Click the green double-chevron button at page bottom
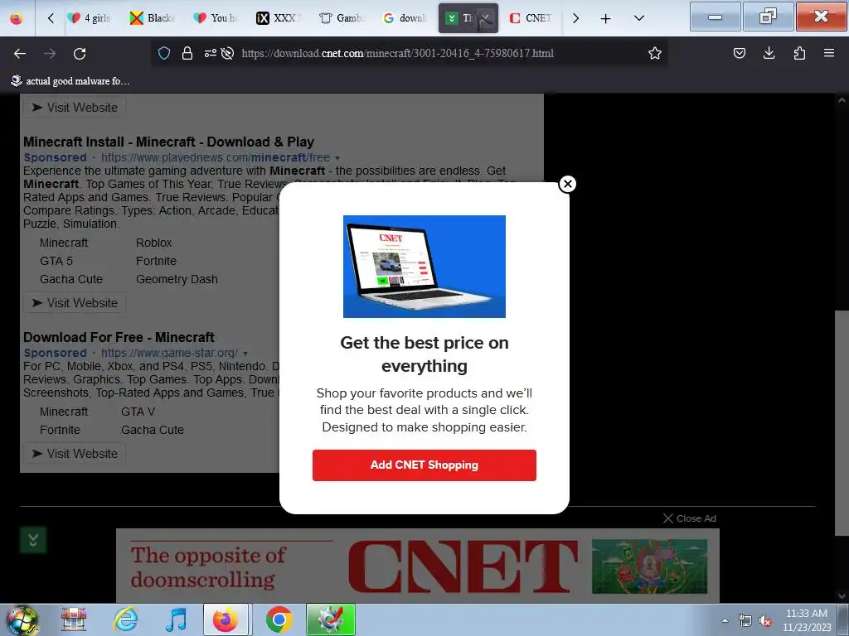This screenshot has width=849, height=636. pos(33,540)
